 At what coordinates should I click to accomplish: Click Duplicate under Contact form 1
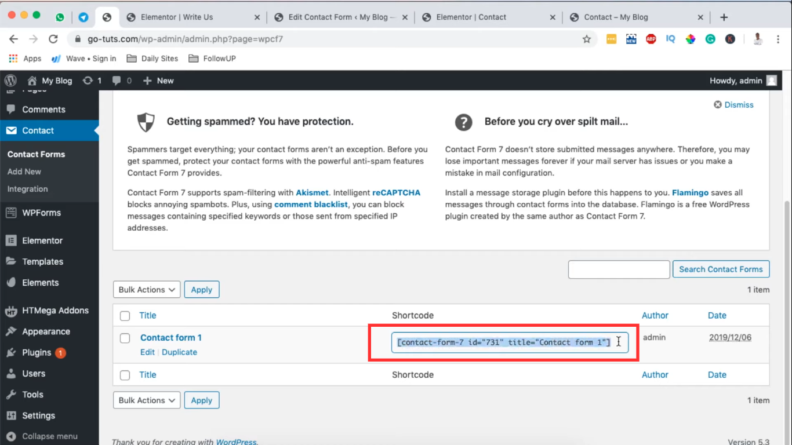click(179, 352)
